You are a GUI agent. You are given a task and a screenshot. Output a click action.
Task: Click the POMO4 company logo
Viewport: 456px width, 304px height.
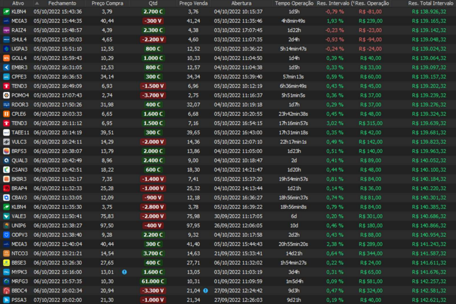pyautogui.click(x=6, y=95)
